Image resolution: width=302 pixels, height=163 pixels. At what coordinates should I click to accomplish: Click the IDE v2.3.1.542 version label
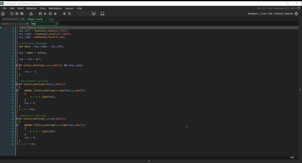coord(265,8)
